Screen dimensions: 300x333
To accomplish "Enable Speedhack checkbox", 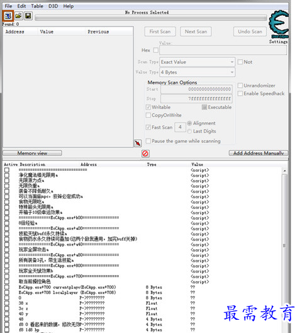I will [x=240, y=93].
